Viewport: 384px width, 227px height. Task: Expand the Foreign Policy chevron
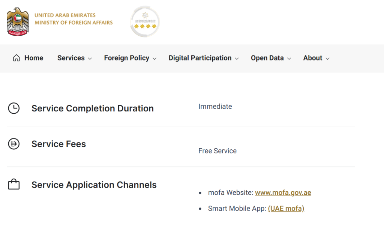coord(154,59)
